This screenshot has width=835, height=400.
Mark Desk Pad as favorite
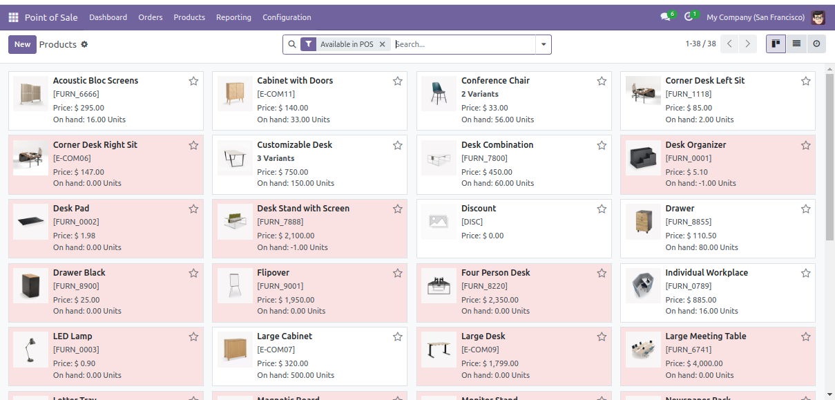[193, 209]
